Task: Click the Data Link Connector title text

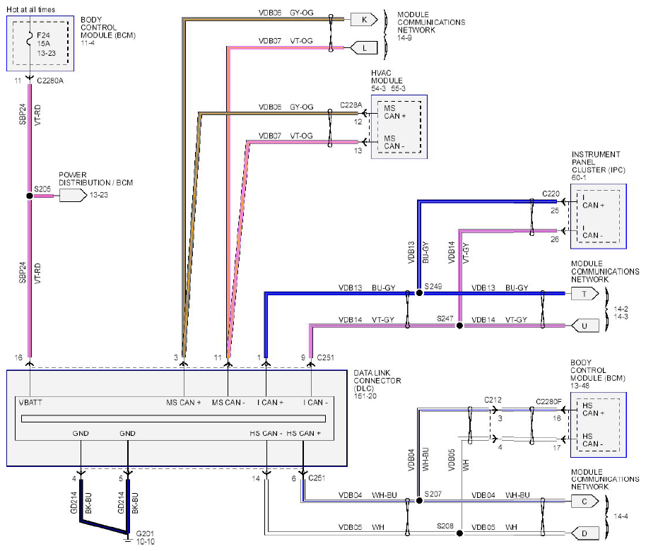Action: (377, 381)
